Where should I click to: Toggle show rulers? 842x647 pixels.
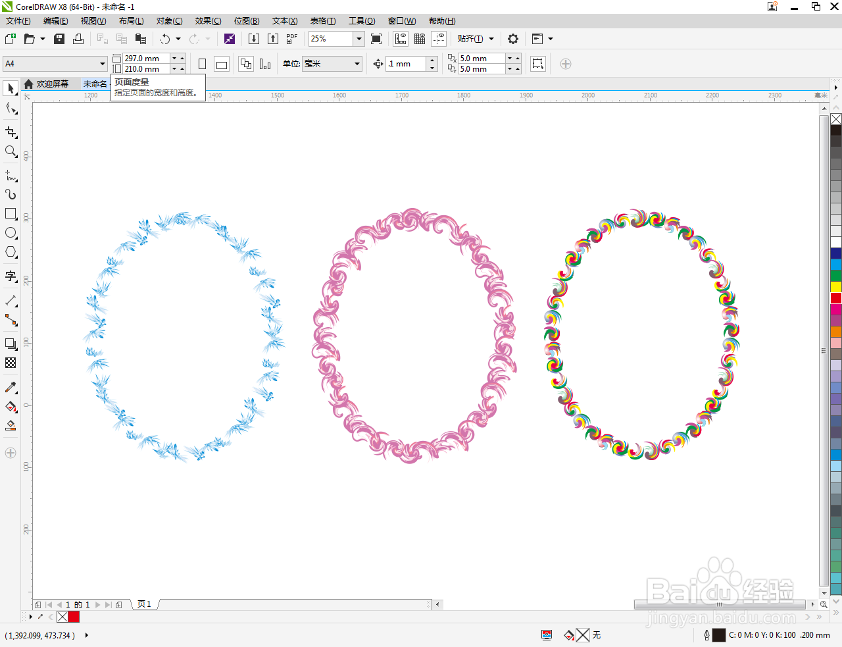[x=401, y=39]
